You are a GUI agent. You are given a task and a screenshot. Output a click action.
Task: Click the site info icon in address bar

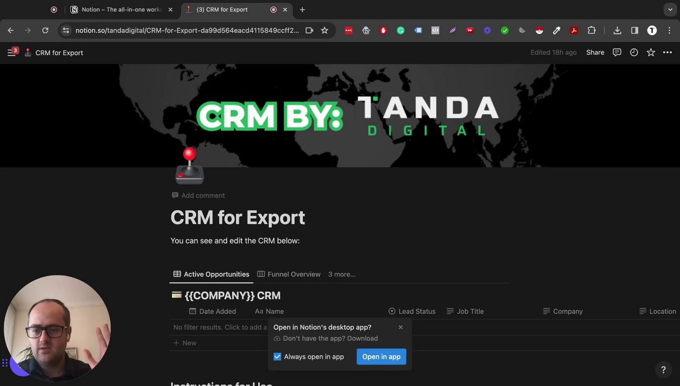[66, 30]
